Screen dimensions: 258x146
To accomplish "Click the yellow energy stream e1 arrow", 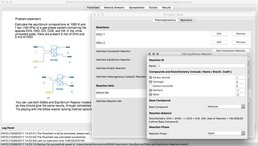I will coord(35,61).
